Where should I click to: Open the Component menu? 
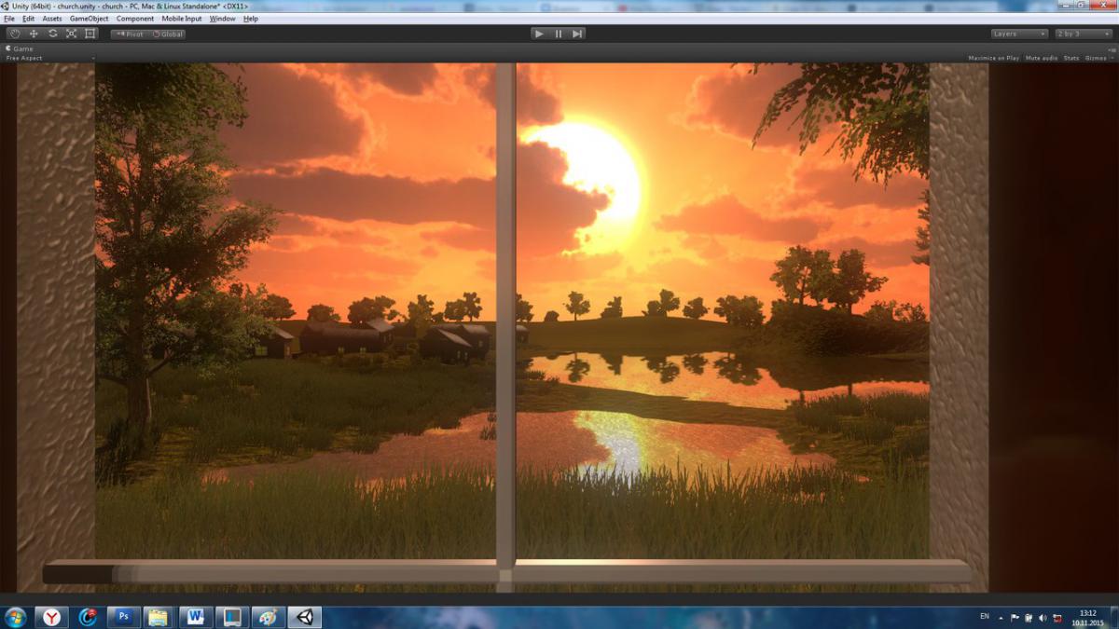tap(135, 19)
